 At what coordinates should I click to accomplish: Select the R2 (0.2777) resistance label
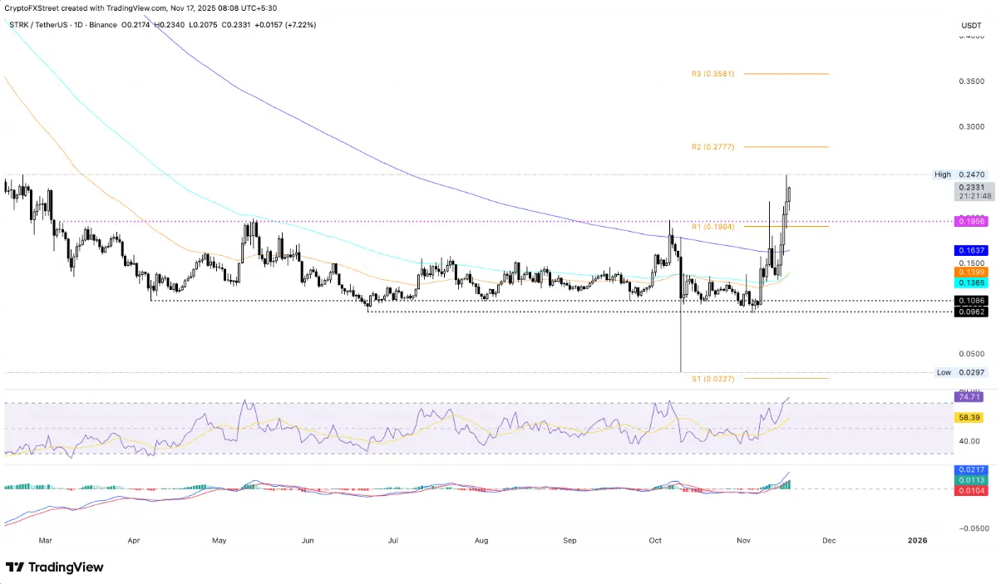[x=713, y=147]
